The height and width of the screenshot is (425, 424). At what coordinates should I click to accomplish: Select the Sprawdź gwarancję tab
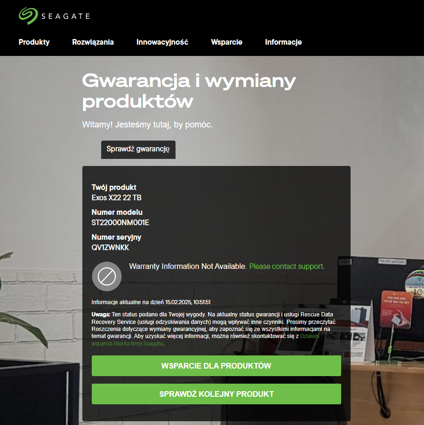(138, 150)
